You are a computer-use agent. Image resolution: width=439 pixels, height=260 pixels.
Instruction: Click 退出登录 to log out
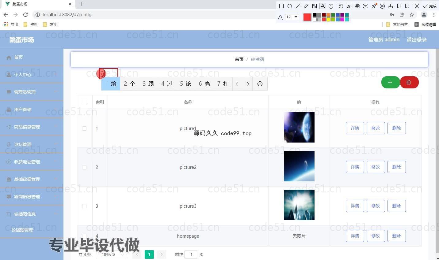416,39
